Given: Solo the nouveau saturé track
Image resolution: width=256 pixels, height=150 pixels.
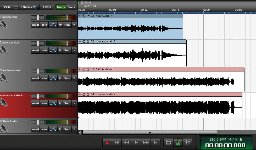Looking at the screenshot, I should point(44,103).
